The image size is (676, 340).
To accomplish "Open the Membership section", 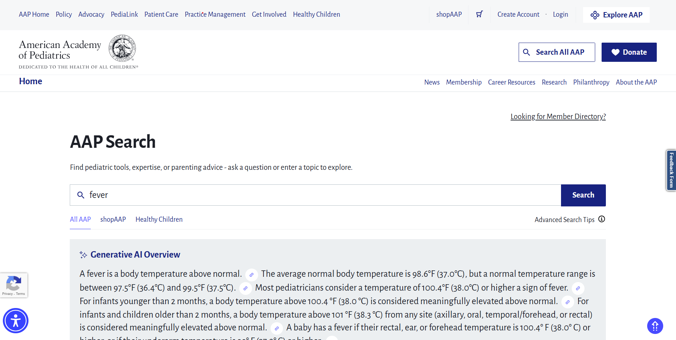I will click(x=463, y=82).
